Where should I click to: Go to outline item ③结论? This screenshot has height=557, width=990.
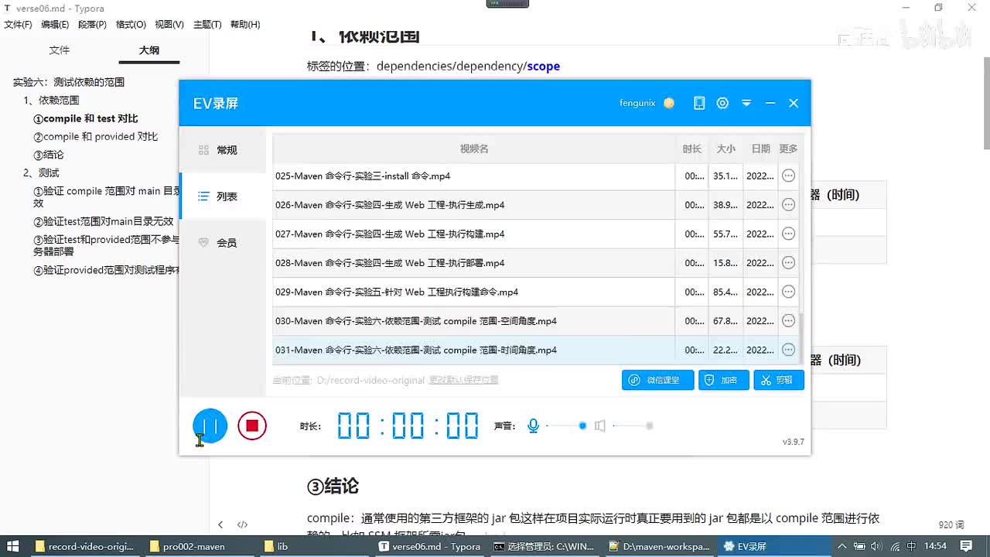click(49, 155)
